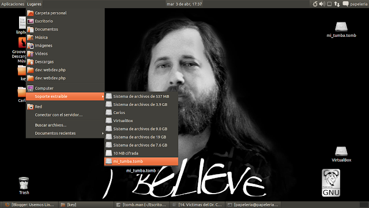Click the Lugares menu in top panel
This screenshot has width=369, height=208.
point(34,4)
